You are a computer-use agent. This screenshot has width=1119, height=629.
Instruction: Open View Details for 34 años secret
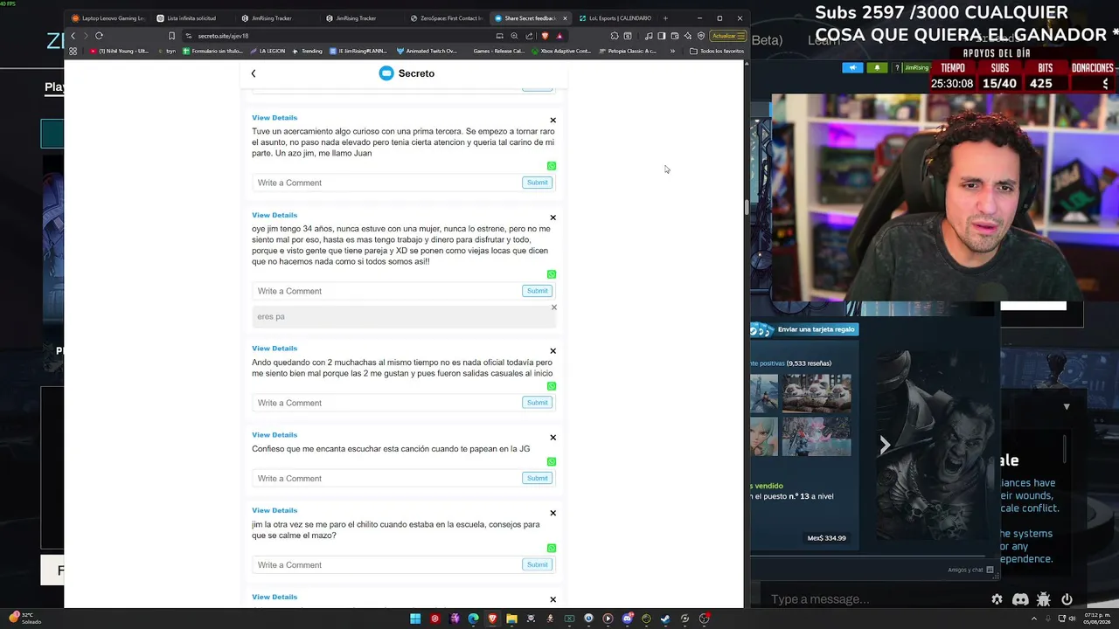(275, 215)
